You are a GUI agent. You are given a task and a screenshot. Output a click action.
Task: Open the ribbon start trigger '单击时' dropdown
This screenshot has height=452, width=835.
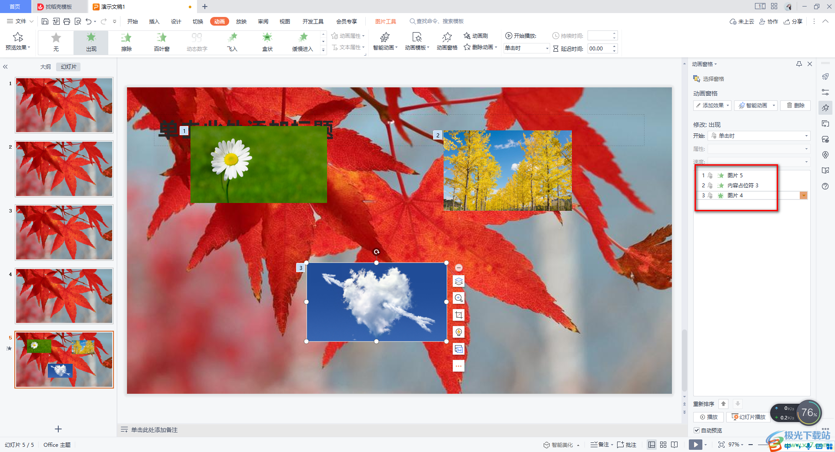[527, 48]
